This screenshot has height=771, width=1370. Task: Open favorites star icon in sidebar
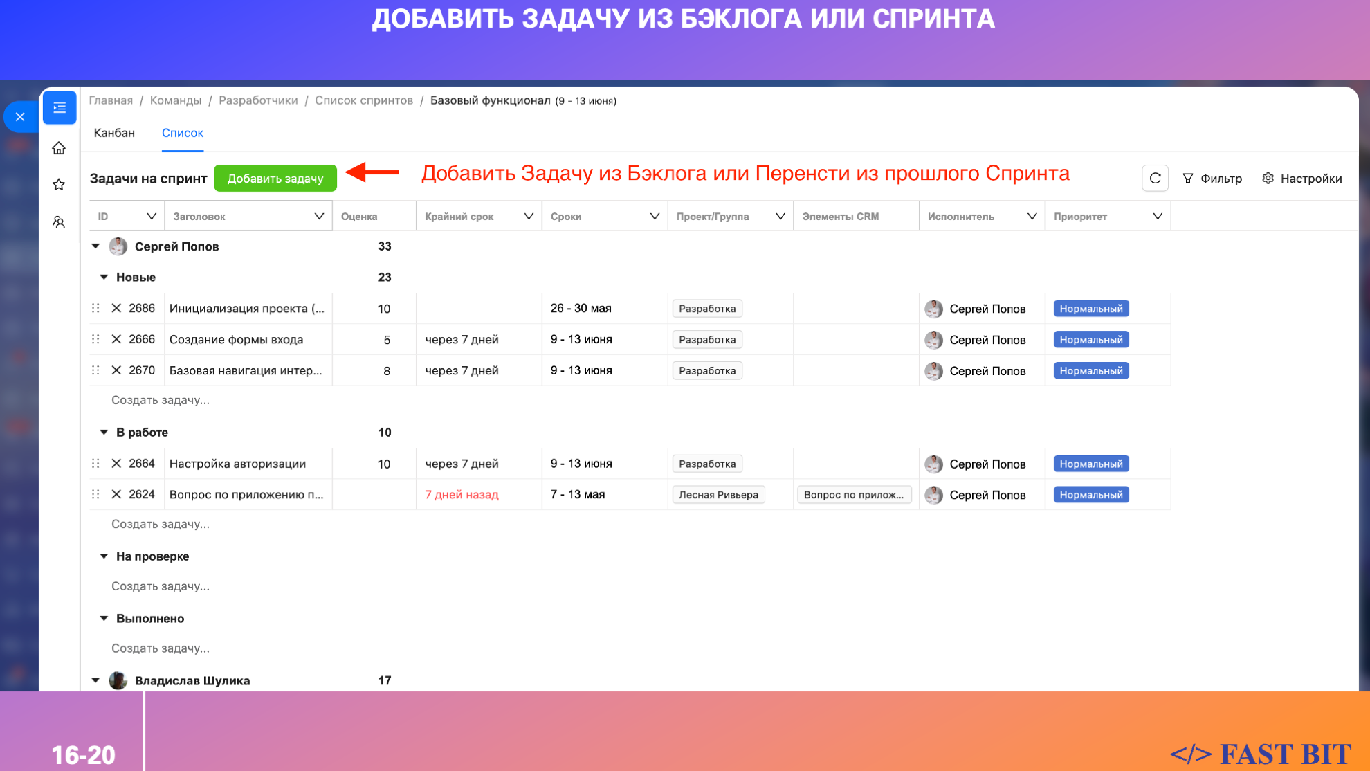click(59, 184)
